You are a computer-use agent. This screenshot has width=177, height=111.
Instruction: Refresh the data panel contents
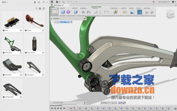click(x=44, y=9)
